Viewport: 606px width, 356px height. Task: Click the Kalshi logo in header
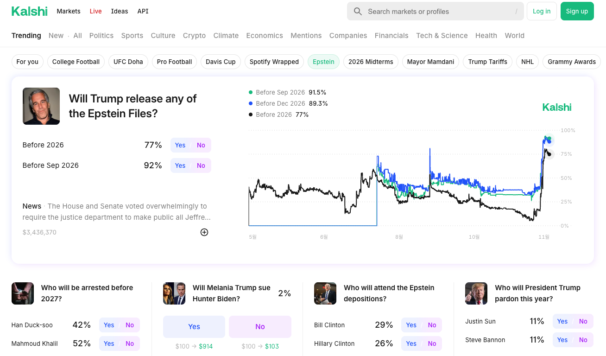pyautogui.click(x=30, y=11)
